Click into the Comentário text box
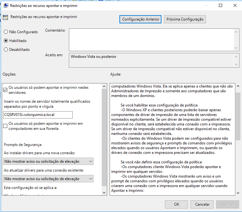Image resolution: width=242 pixels, height=212 pixels. pyautogui.click(x=151, y=39)
